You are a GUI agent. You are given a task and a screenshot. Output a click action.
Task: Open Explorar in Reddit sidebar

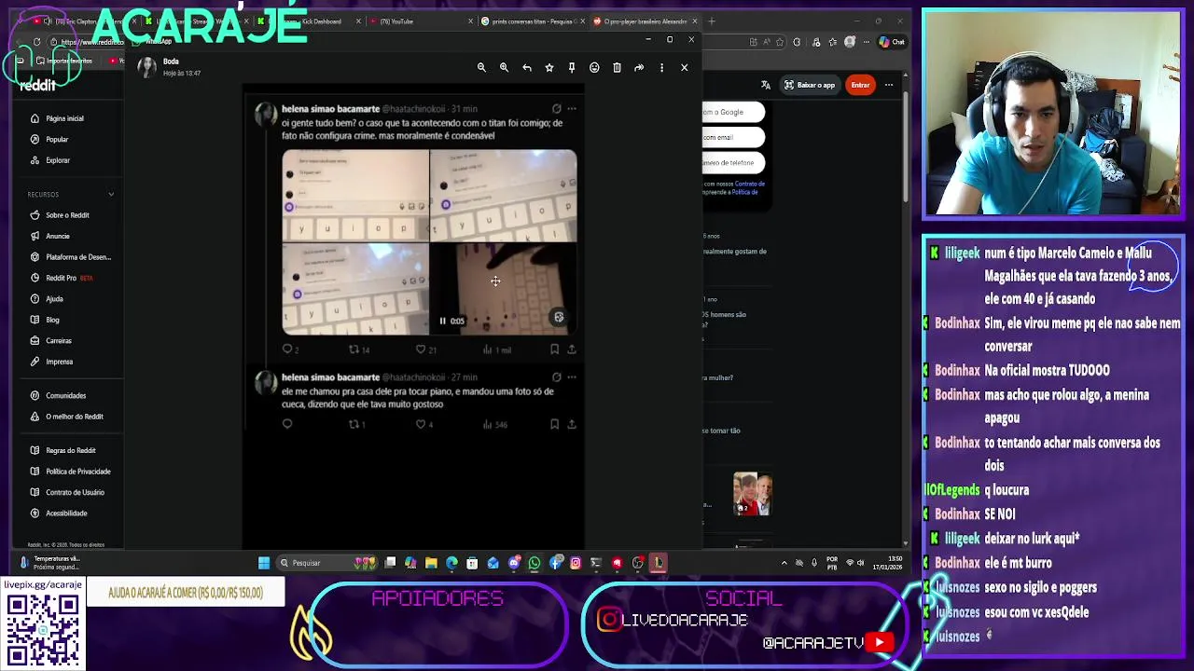pos(58,160)
